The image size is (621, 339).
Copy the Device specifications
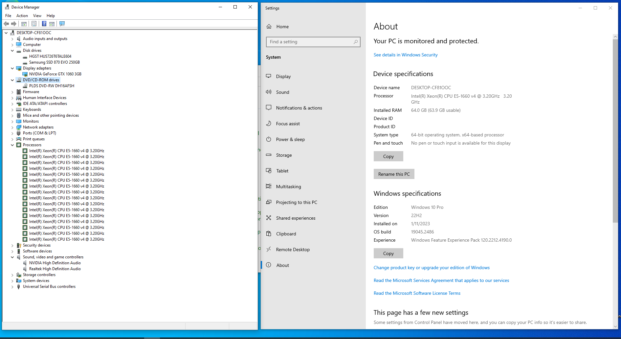point(388,156)
